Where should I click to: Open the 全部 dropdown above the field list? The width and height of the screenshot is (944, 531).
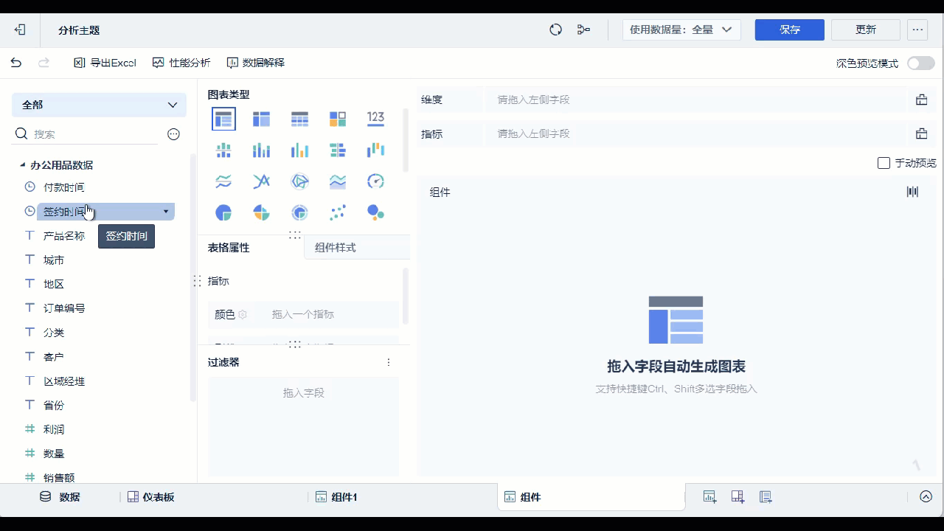98,105
